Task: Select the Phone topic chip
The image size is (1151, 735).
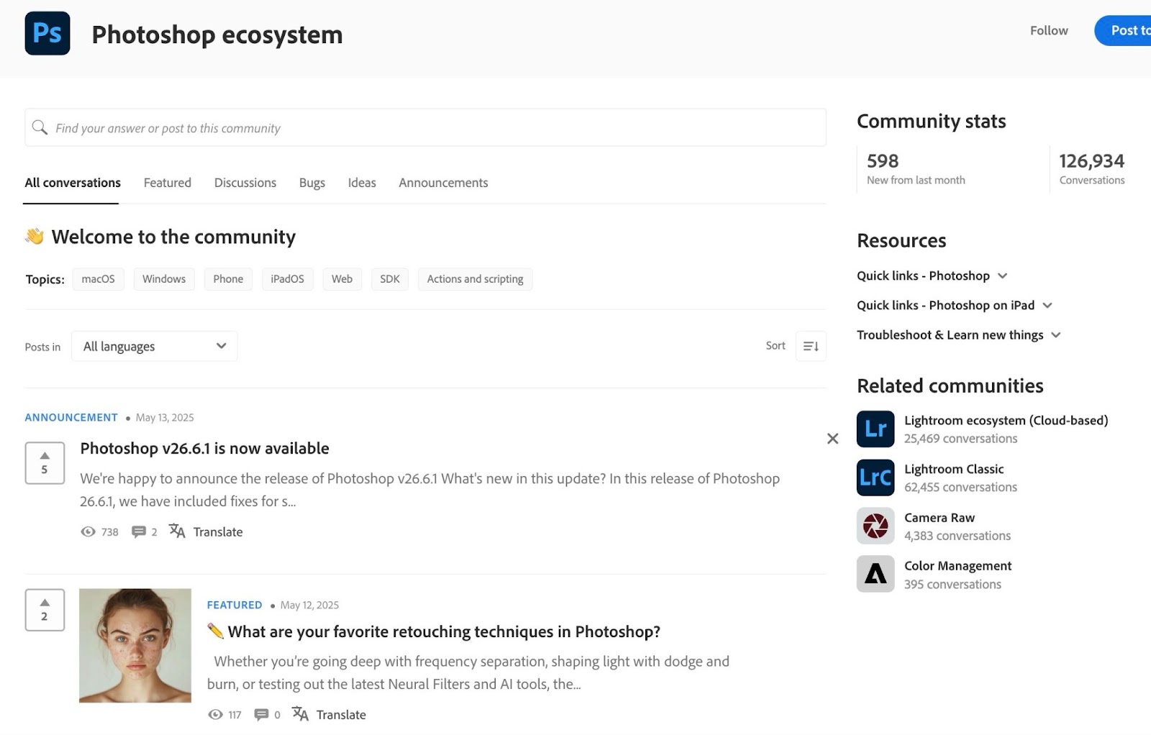Action: (228, 279)
